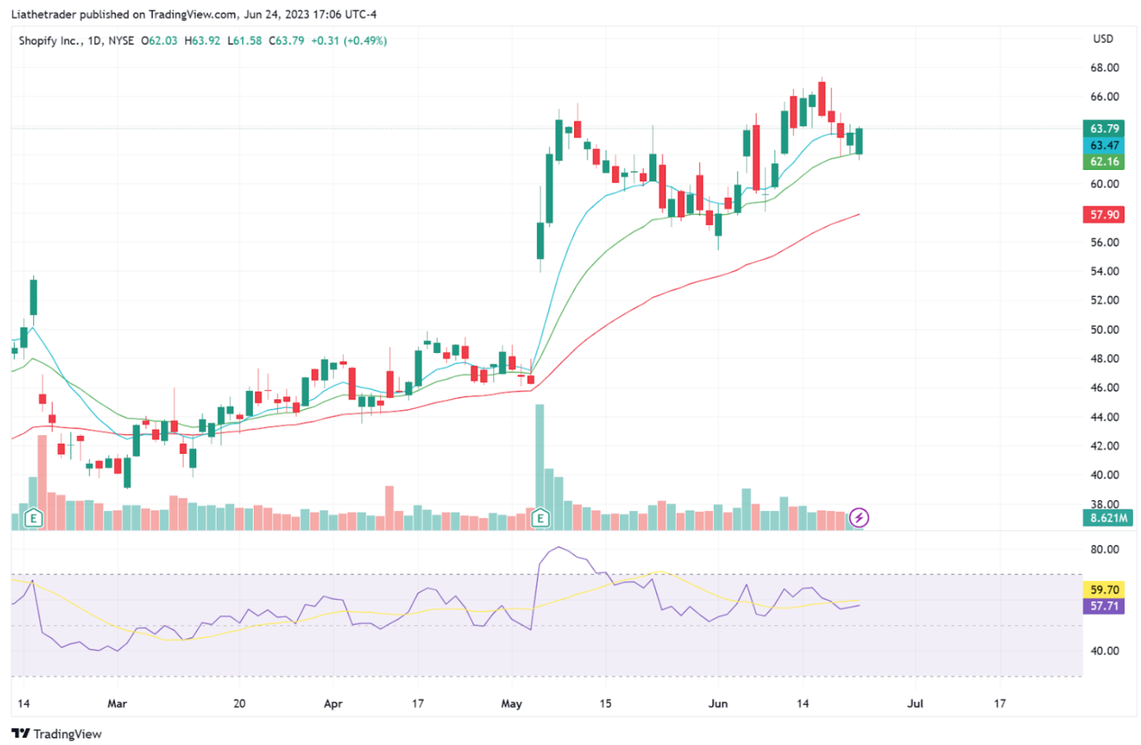Screen dimensions: 1141x745
Task: Click the 63.47 blue moving average label
Action: 1104,145
